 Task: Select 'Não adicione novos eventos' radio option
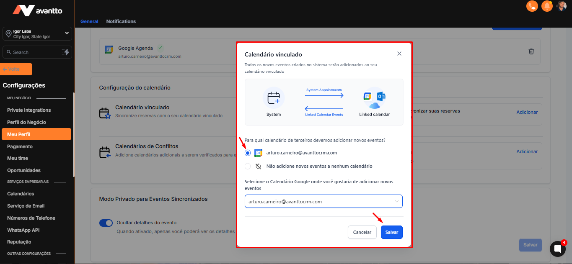[x=248, y=166]
